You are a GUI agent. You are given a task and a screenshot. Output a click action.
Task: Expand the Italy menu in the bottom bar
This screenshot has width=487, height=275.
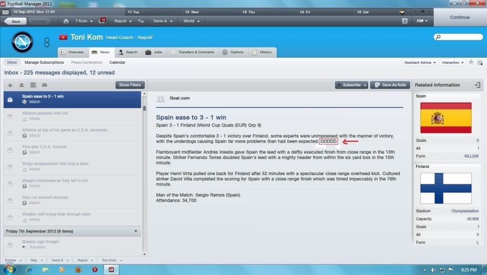(x=37, y=260)
